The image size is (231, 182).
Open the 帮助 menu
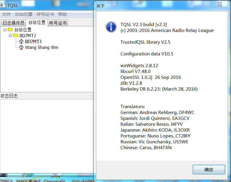(63, 14)
